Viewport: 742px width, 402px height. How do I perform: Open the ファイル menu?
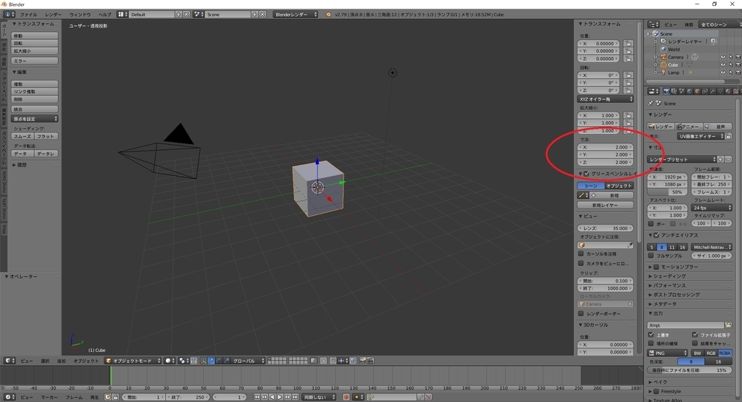[x=28, y=14]
